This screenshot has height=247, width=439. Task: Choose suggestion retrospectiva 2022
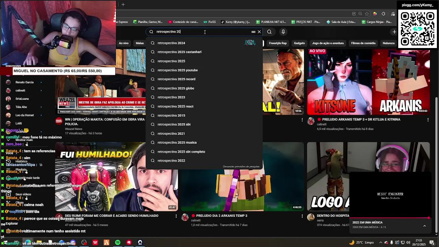(204, 161)
